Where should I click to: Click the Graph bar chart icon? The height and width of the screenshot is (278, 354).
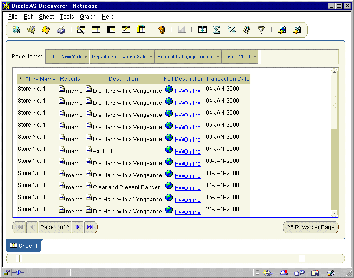182,30
